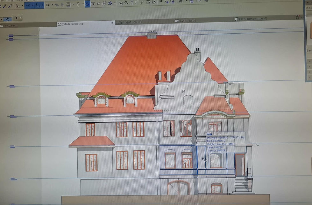This screenshot has width=312, height=205.
Task: Switch to the ELEMENT NOBIL tab
Action: [x=129, y=23]
